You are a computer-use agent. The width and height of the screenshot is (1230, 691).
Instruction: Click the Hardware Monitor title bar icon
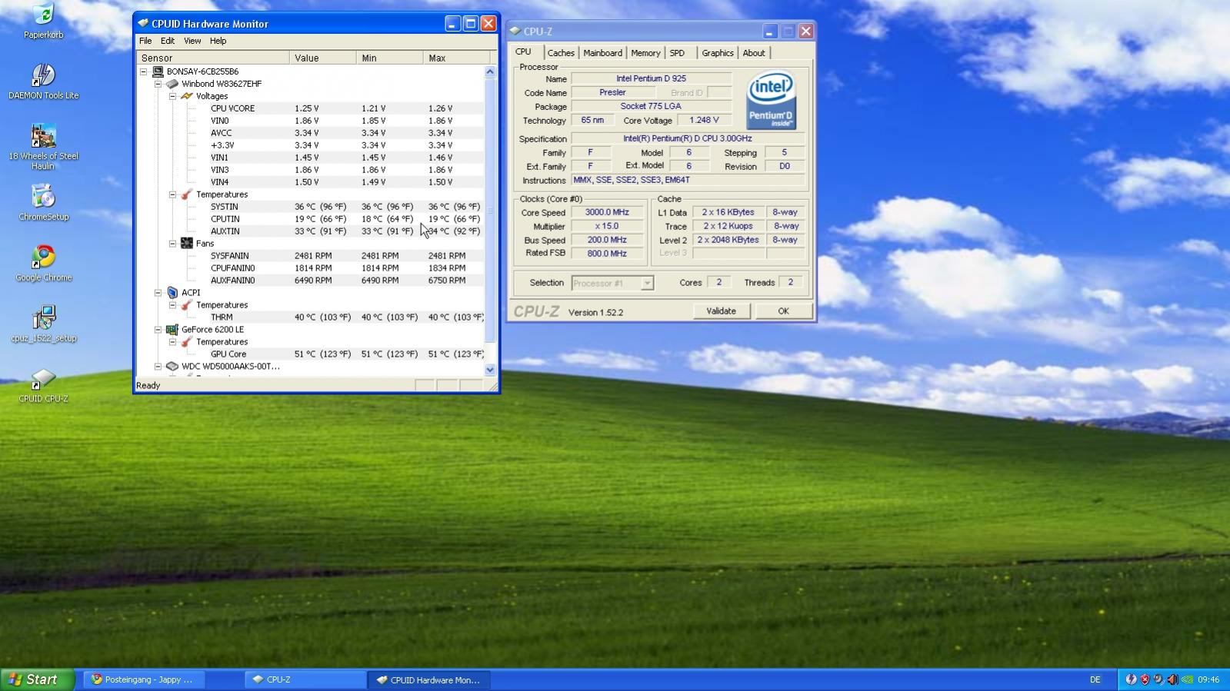[x=143, y=23]
